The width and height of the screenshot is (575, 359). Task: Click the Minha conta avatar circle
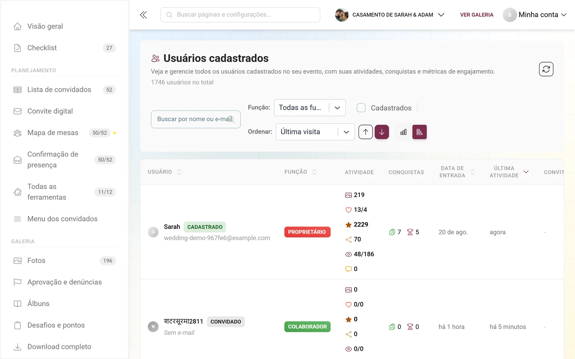(x=510, y=15)
